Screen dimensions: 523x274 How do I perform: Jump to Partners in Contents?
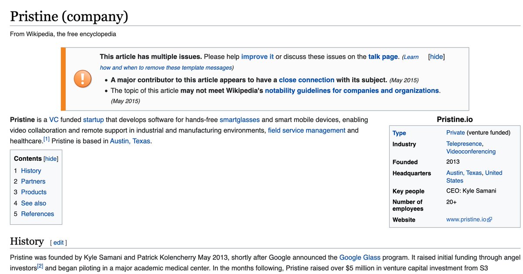click(33, 181)
